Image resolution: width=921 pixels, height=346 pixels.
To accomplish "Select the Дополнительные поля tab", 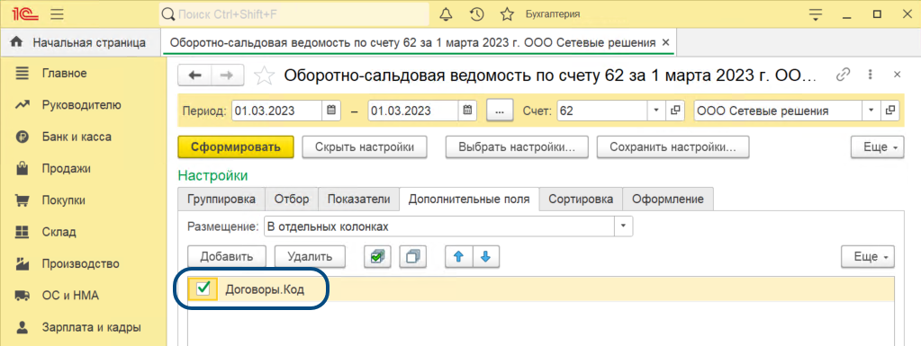I will click(469, 199).
